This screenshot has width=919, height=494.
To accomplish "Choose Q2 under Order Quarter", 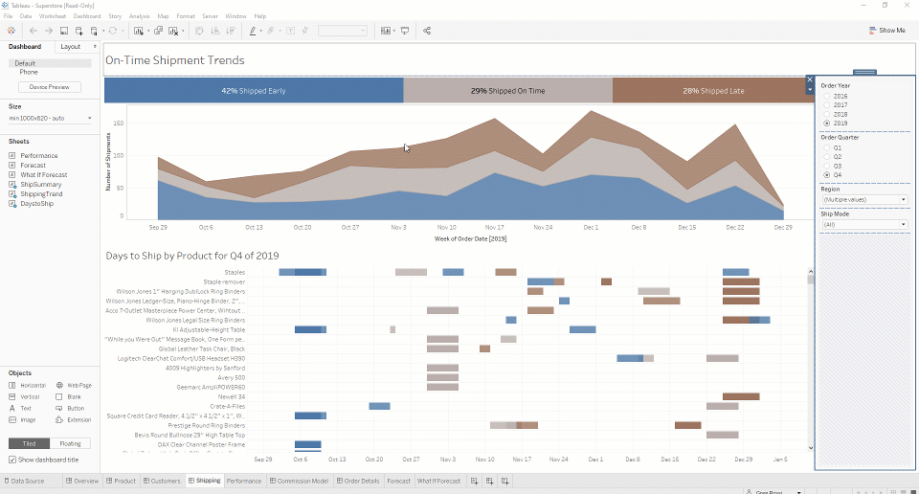I will (x=827, y=157).
